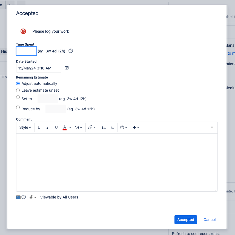The width and height of the screenshot is (235, 235).
Task: Click the Viewable by All Users text
Action: coord(59,197)
